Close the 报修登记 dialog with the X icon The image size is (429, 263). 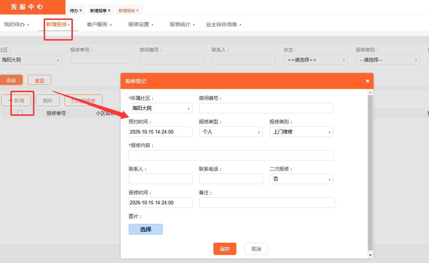click(x=368, y=81)
